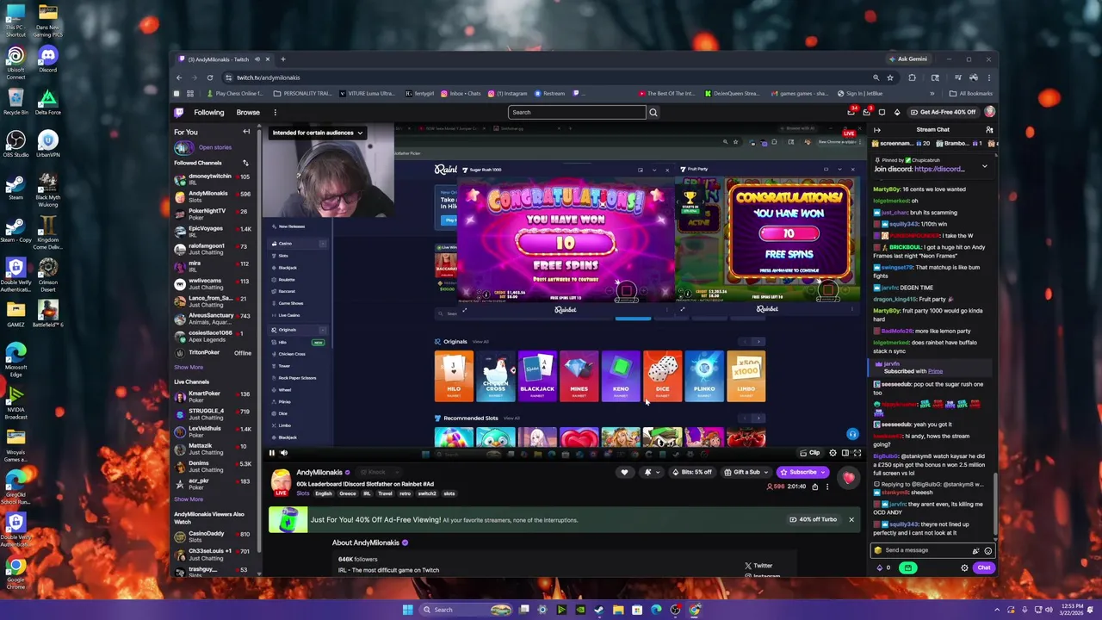
Task: Show more followed channels
Action: (189, 368)
